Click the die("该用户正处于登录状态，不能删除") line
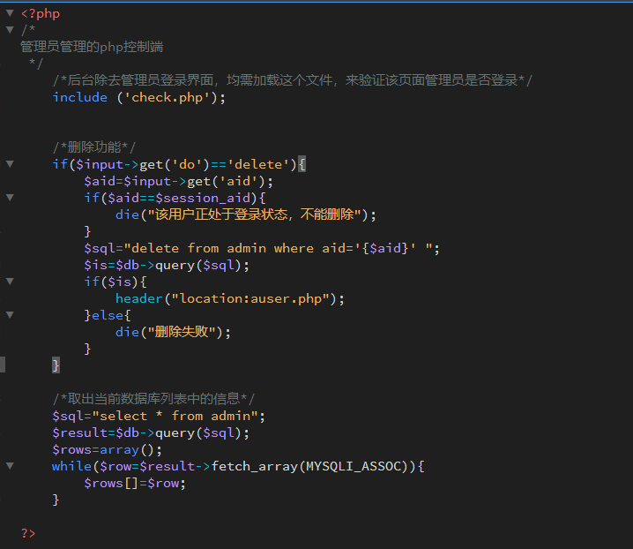 (245, 214)
